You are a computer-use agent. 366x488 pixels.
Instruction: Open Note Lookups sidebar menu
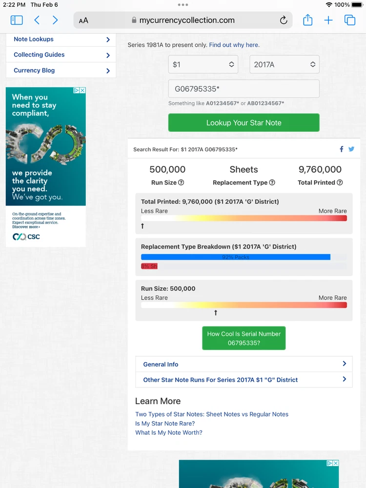[x=61, y=40]
